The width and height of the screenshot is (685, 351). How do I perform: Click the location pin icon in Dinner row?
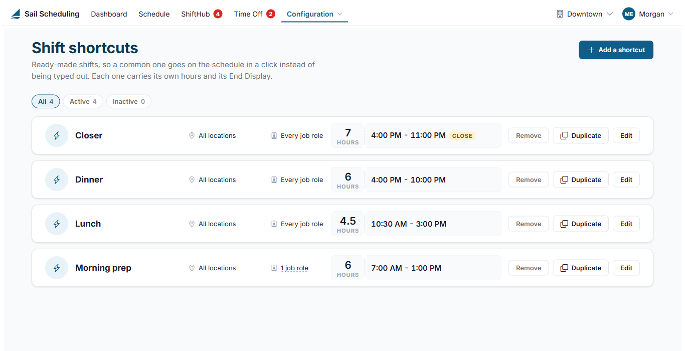192,180
